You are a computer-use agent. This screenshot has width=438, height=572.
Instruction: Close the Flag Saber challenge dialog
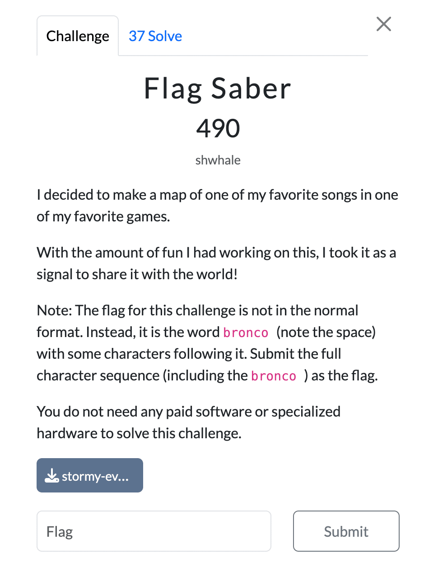pos(384,24)
